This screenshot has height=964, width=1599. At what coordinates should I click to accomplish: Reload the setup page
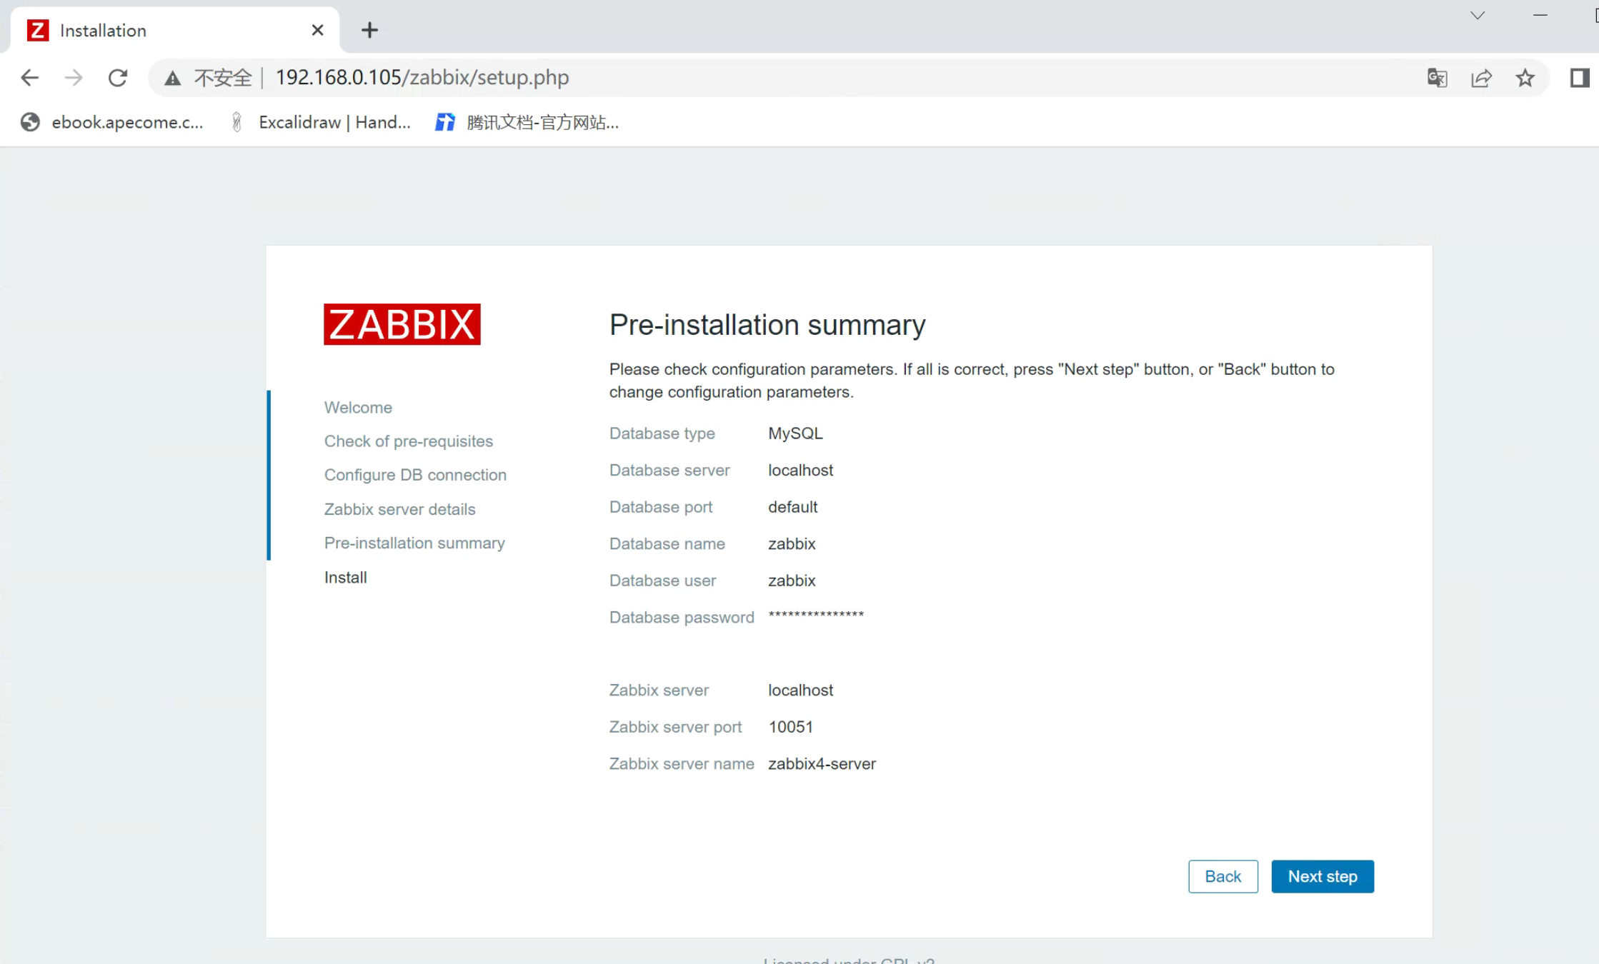(118, 77)
